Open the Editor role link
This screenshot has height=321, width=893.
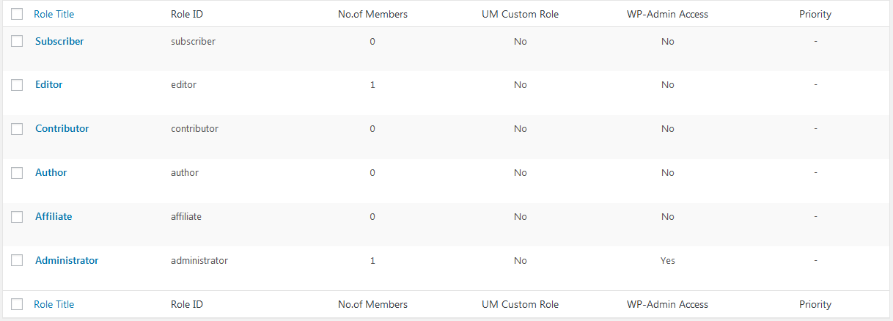tap(49, 84)
